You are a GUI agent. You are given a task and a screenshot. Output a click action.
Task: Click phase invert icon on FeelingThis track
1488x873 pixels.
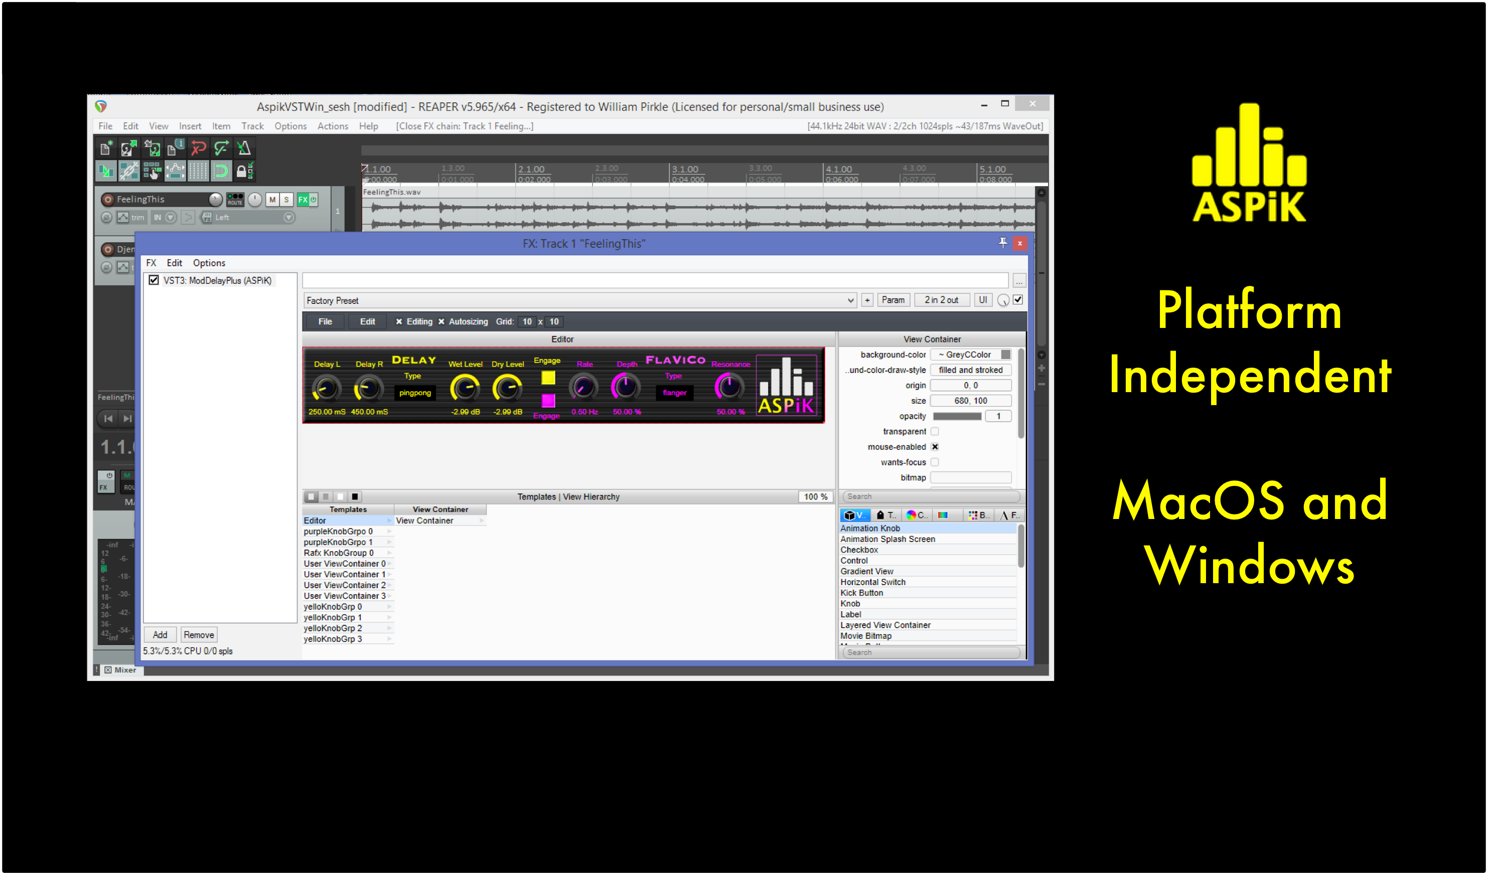(106, 217)
